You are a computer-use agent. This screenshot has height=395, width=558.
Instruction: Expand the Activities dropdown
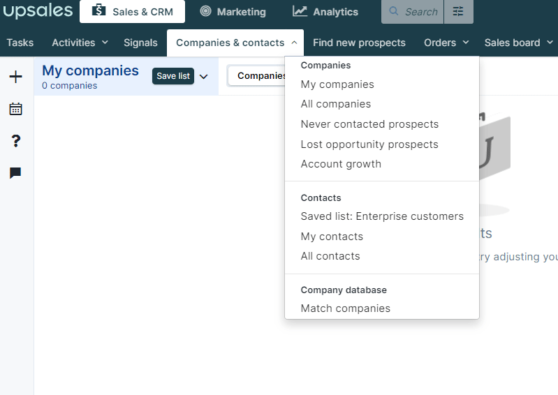coord(80,43)
